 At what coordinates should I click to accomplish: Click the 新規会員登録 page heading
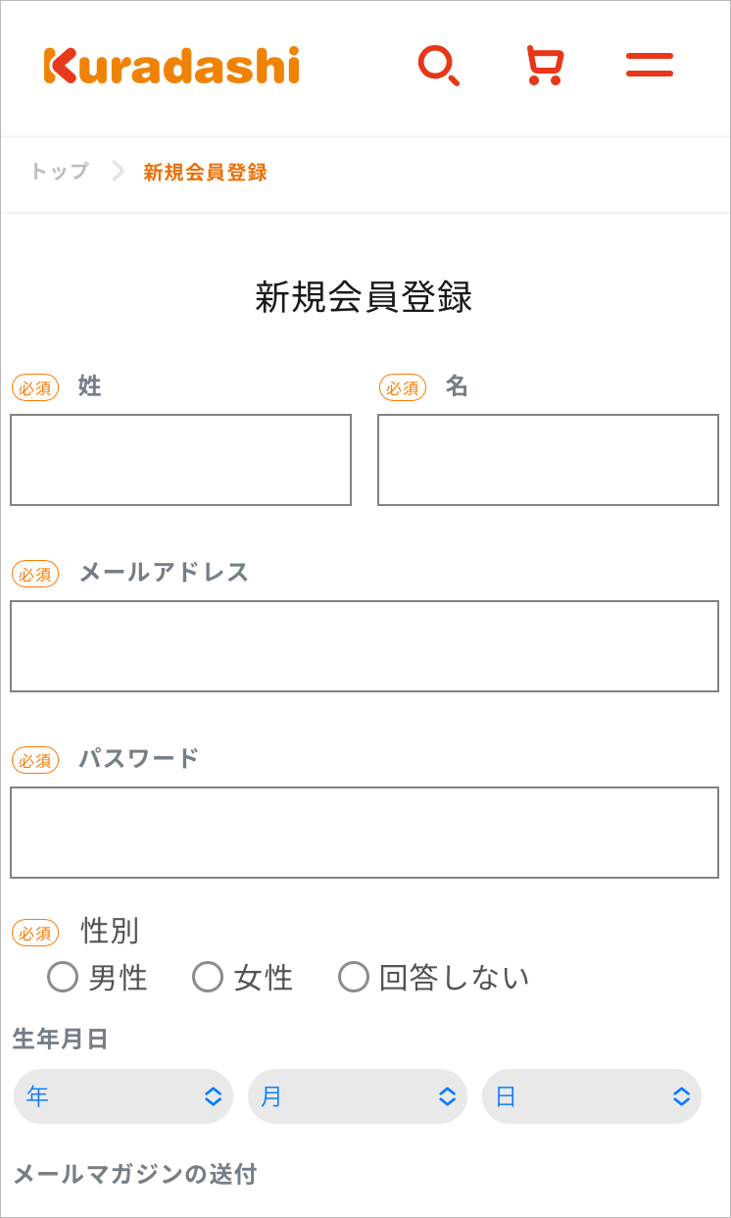(364, 297)
